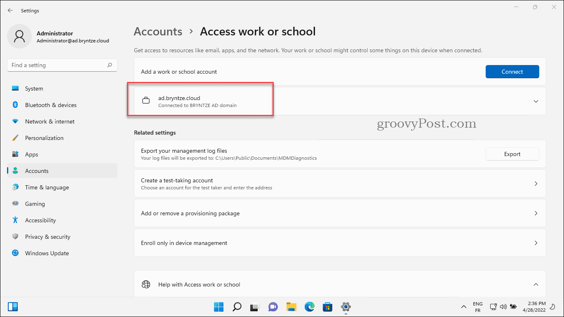Viewport: 564px width, 317px height.
Task: Select Personalization in the sidebar
Action: [x=44, y=138]
